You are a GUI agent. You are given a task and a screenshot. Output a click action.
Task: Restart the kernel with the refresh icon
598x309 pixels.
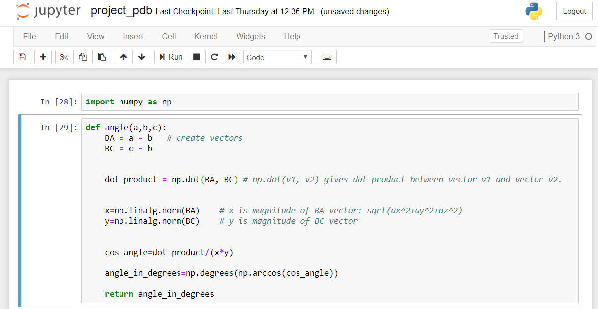click(x=214, y=57)
